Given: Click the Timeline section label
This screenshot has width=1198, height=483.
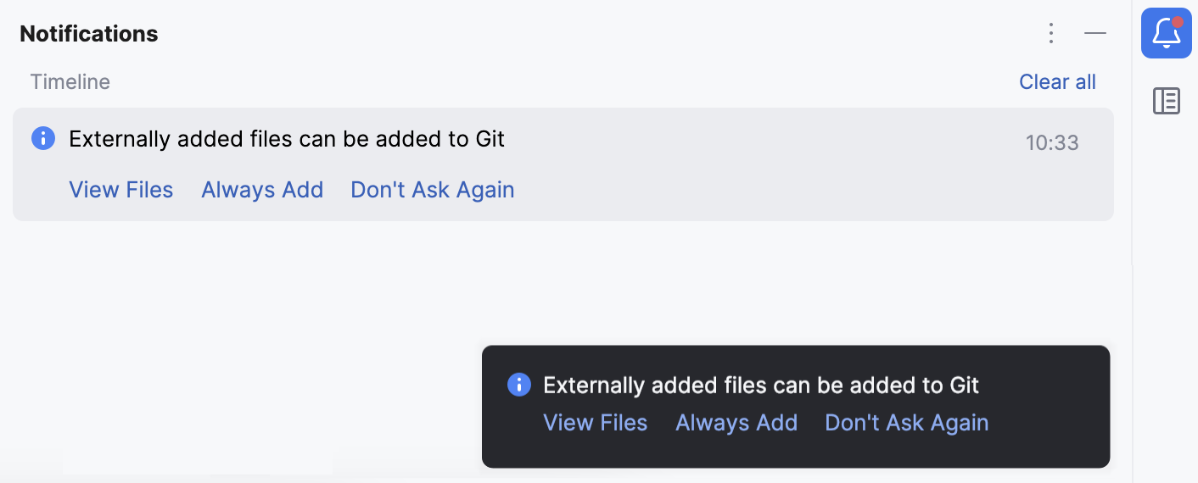Looking at the screenshot, I should tap(70, 82).
